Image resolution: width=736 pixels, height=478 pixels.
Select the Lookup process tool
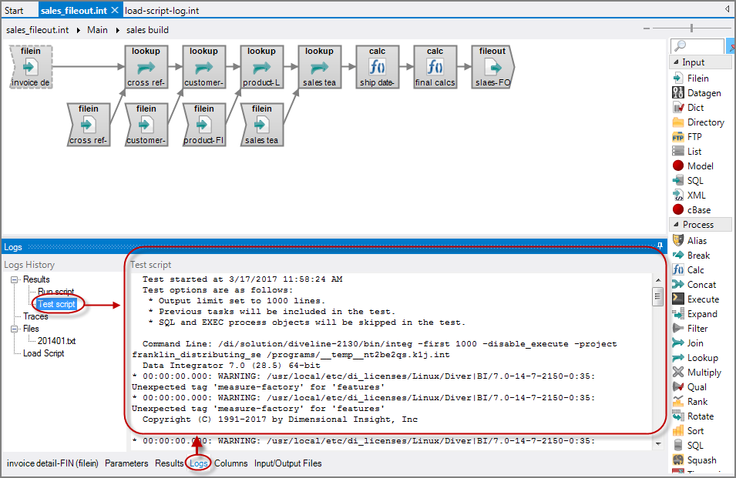point(697,357)
